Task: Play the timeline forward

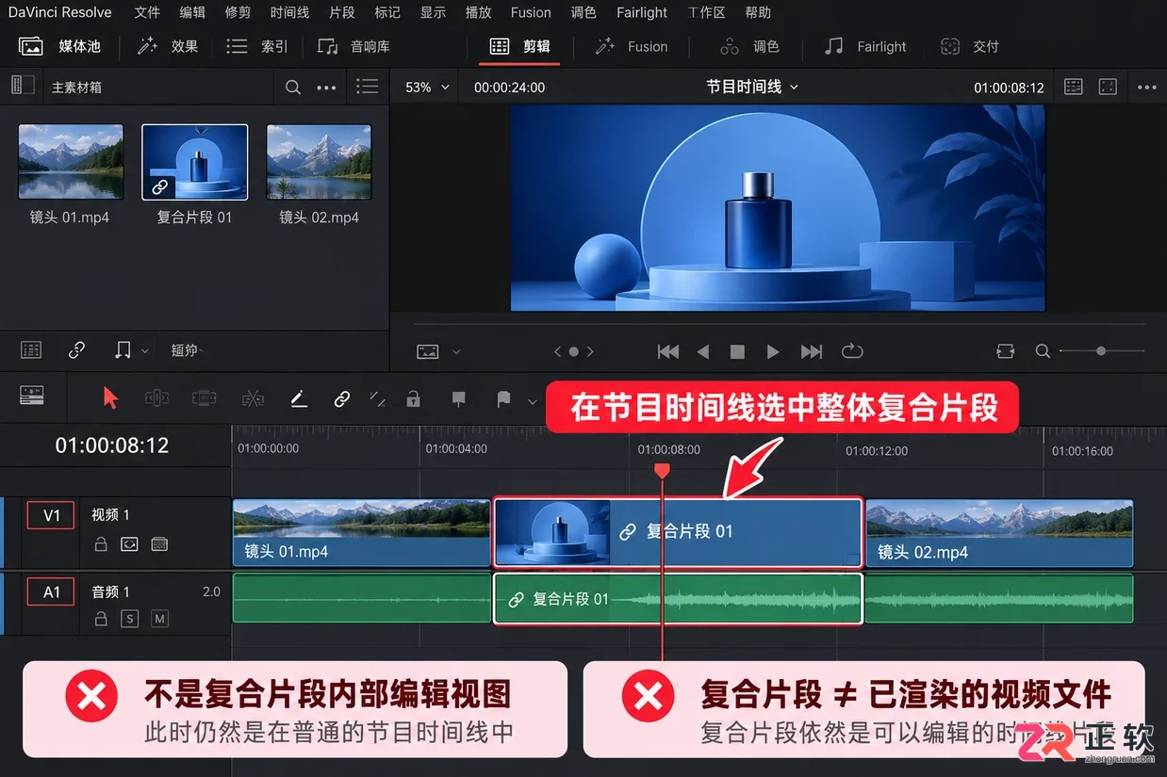Action: (x=773, y=351)
